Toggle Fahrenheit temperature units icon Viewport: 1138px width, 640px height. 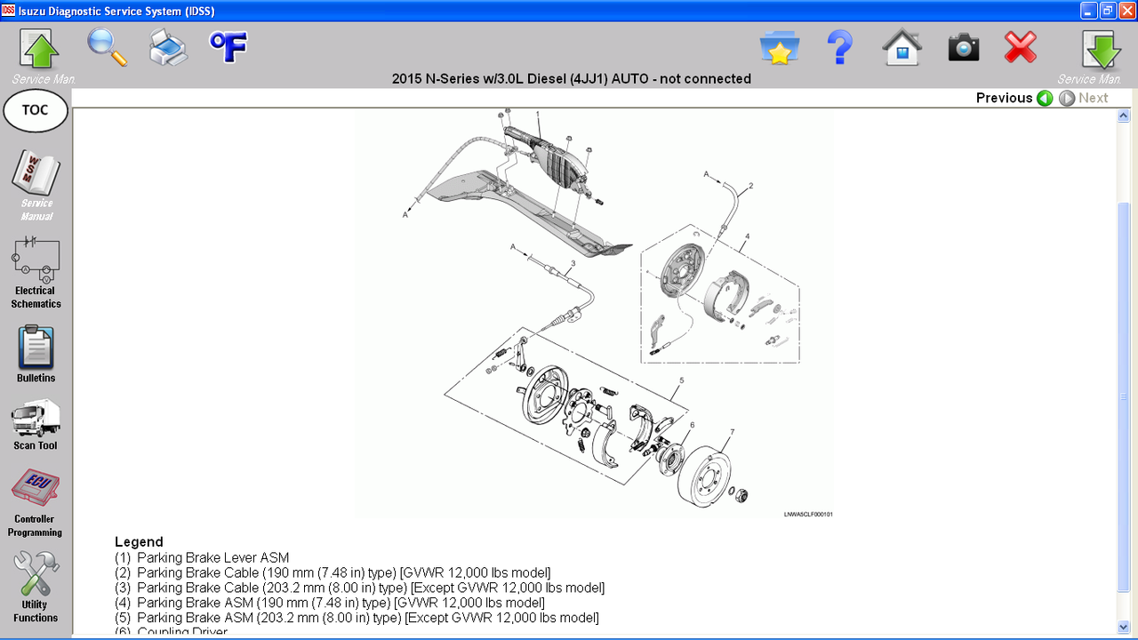pos(228,47)
